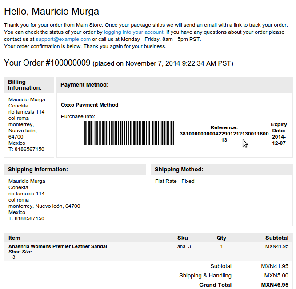Click the Qty column header
Image resolution: width=296 pixels, height=289 pixels.
pyautogui.click(x=221, y=238)
